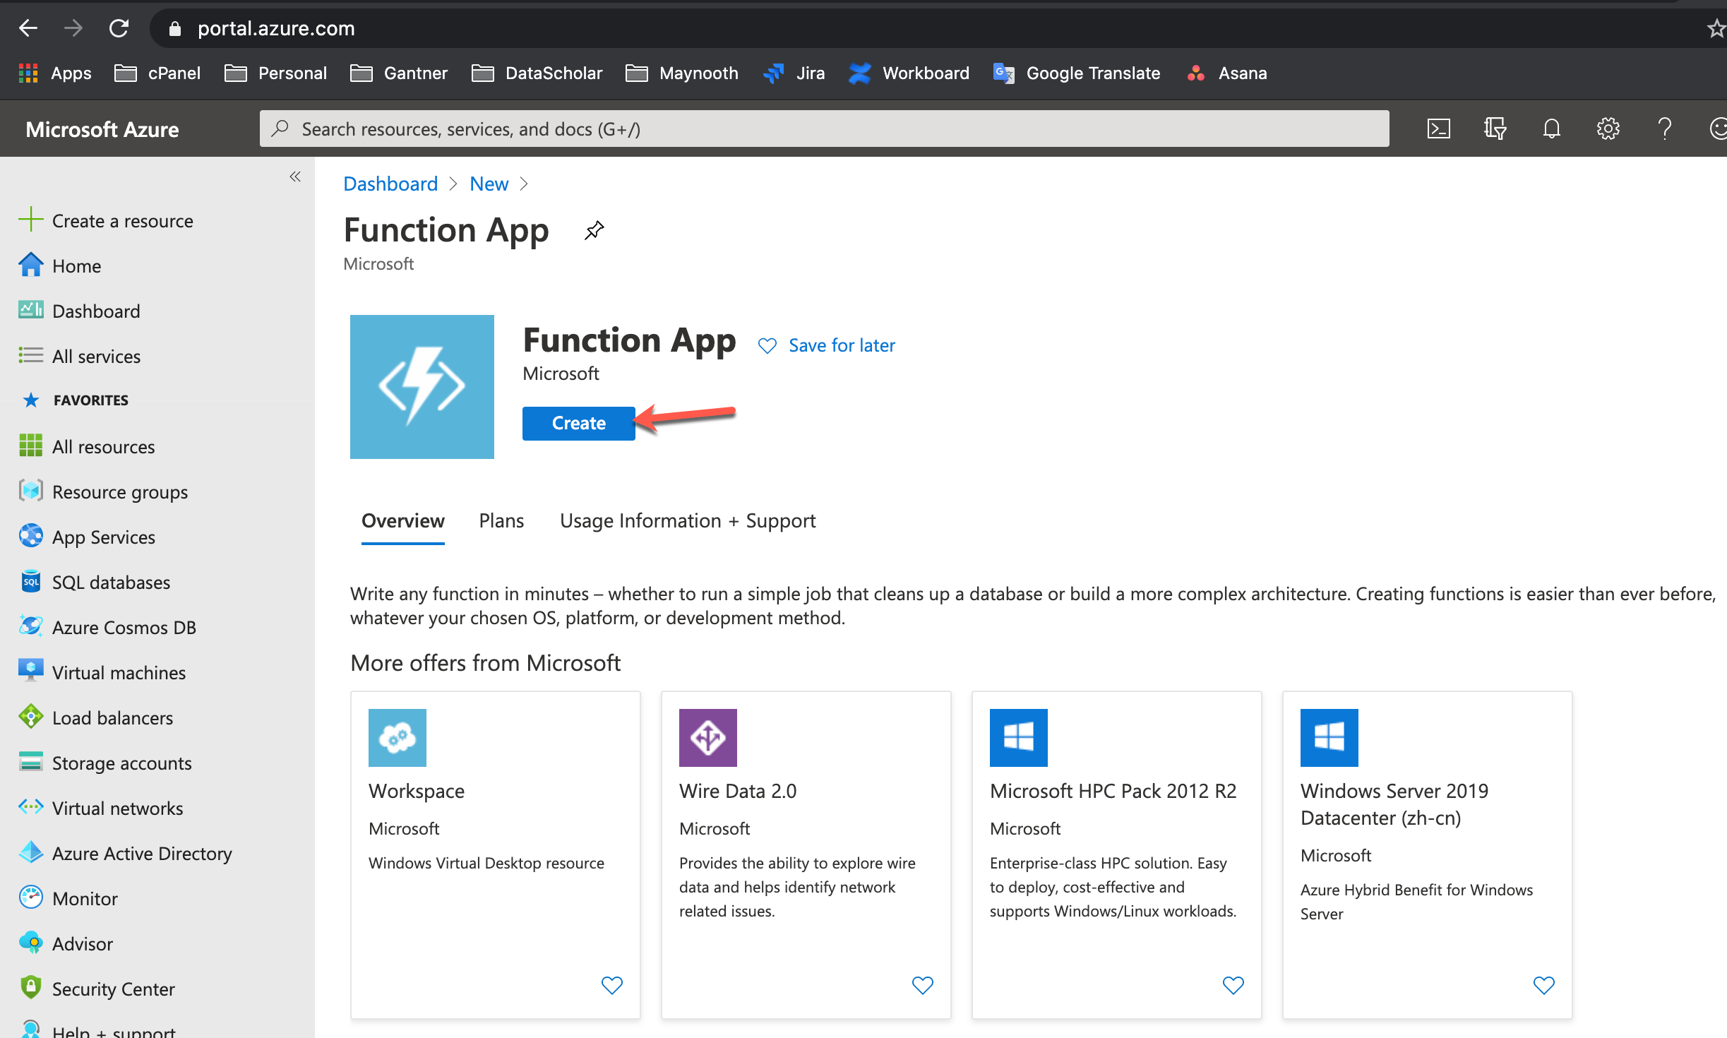Click the blue Create button

click(x=578, y=423)
